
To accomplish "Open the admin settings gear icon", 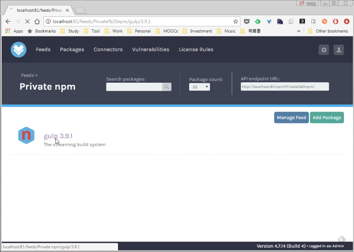I will tap(324, 50).
